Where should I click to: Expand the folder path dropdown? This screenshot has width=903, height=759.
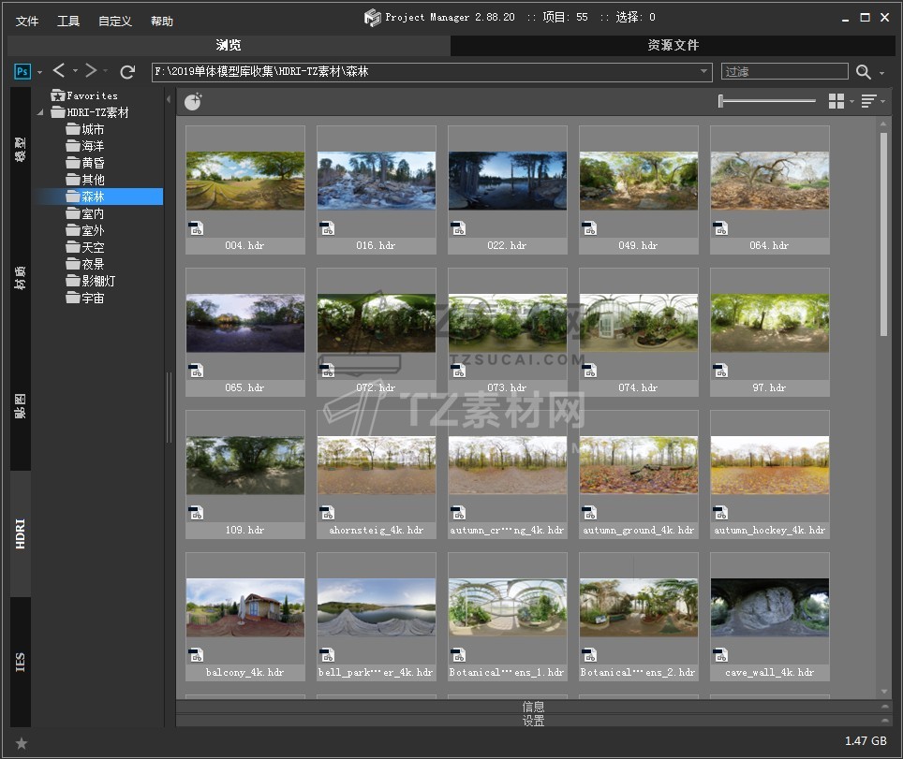click(703, 71)
